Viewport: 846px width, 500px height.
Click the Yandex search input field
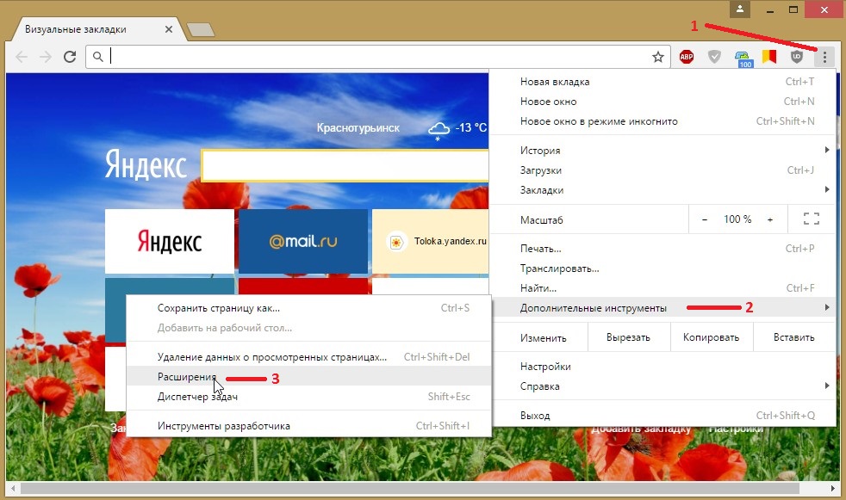pyautogui.click(x=345, y=166)
